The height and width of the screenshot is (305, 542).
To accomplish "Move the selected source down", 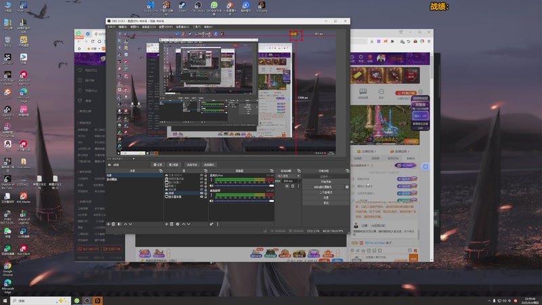I will pos(188,224).
